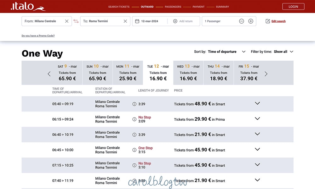Click the No Stop label for 06:15 train
Viewport: 315px width, 189px height.
[145, 117]
